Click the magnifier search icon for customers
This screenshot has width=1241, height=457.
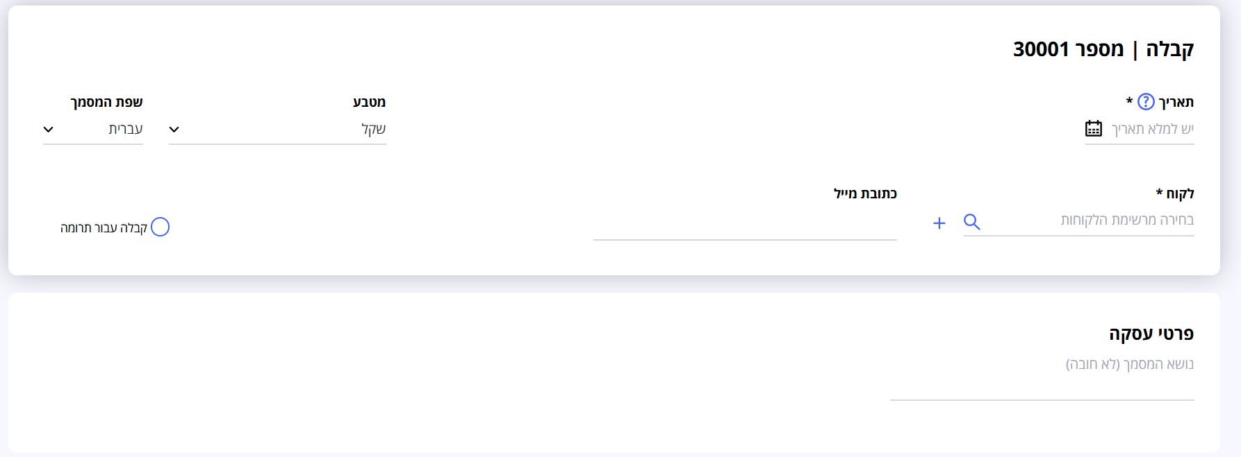[x=972, y=222]
